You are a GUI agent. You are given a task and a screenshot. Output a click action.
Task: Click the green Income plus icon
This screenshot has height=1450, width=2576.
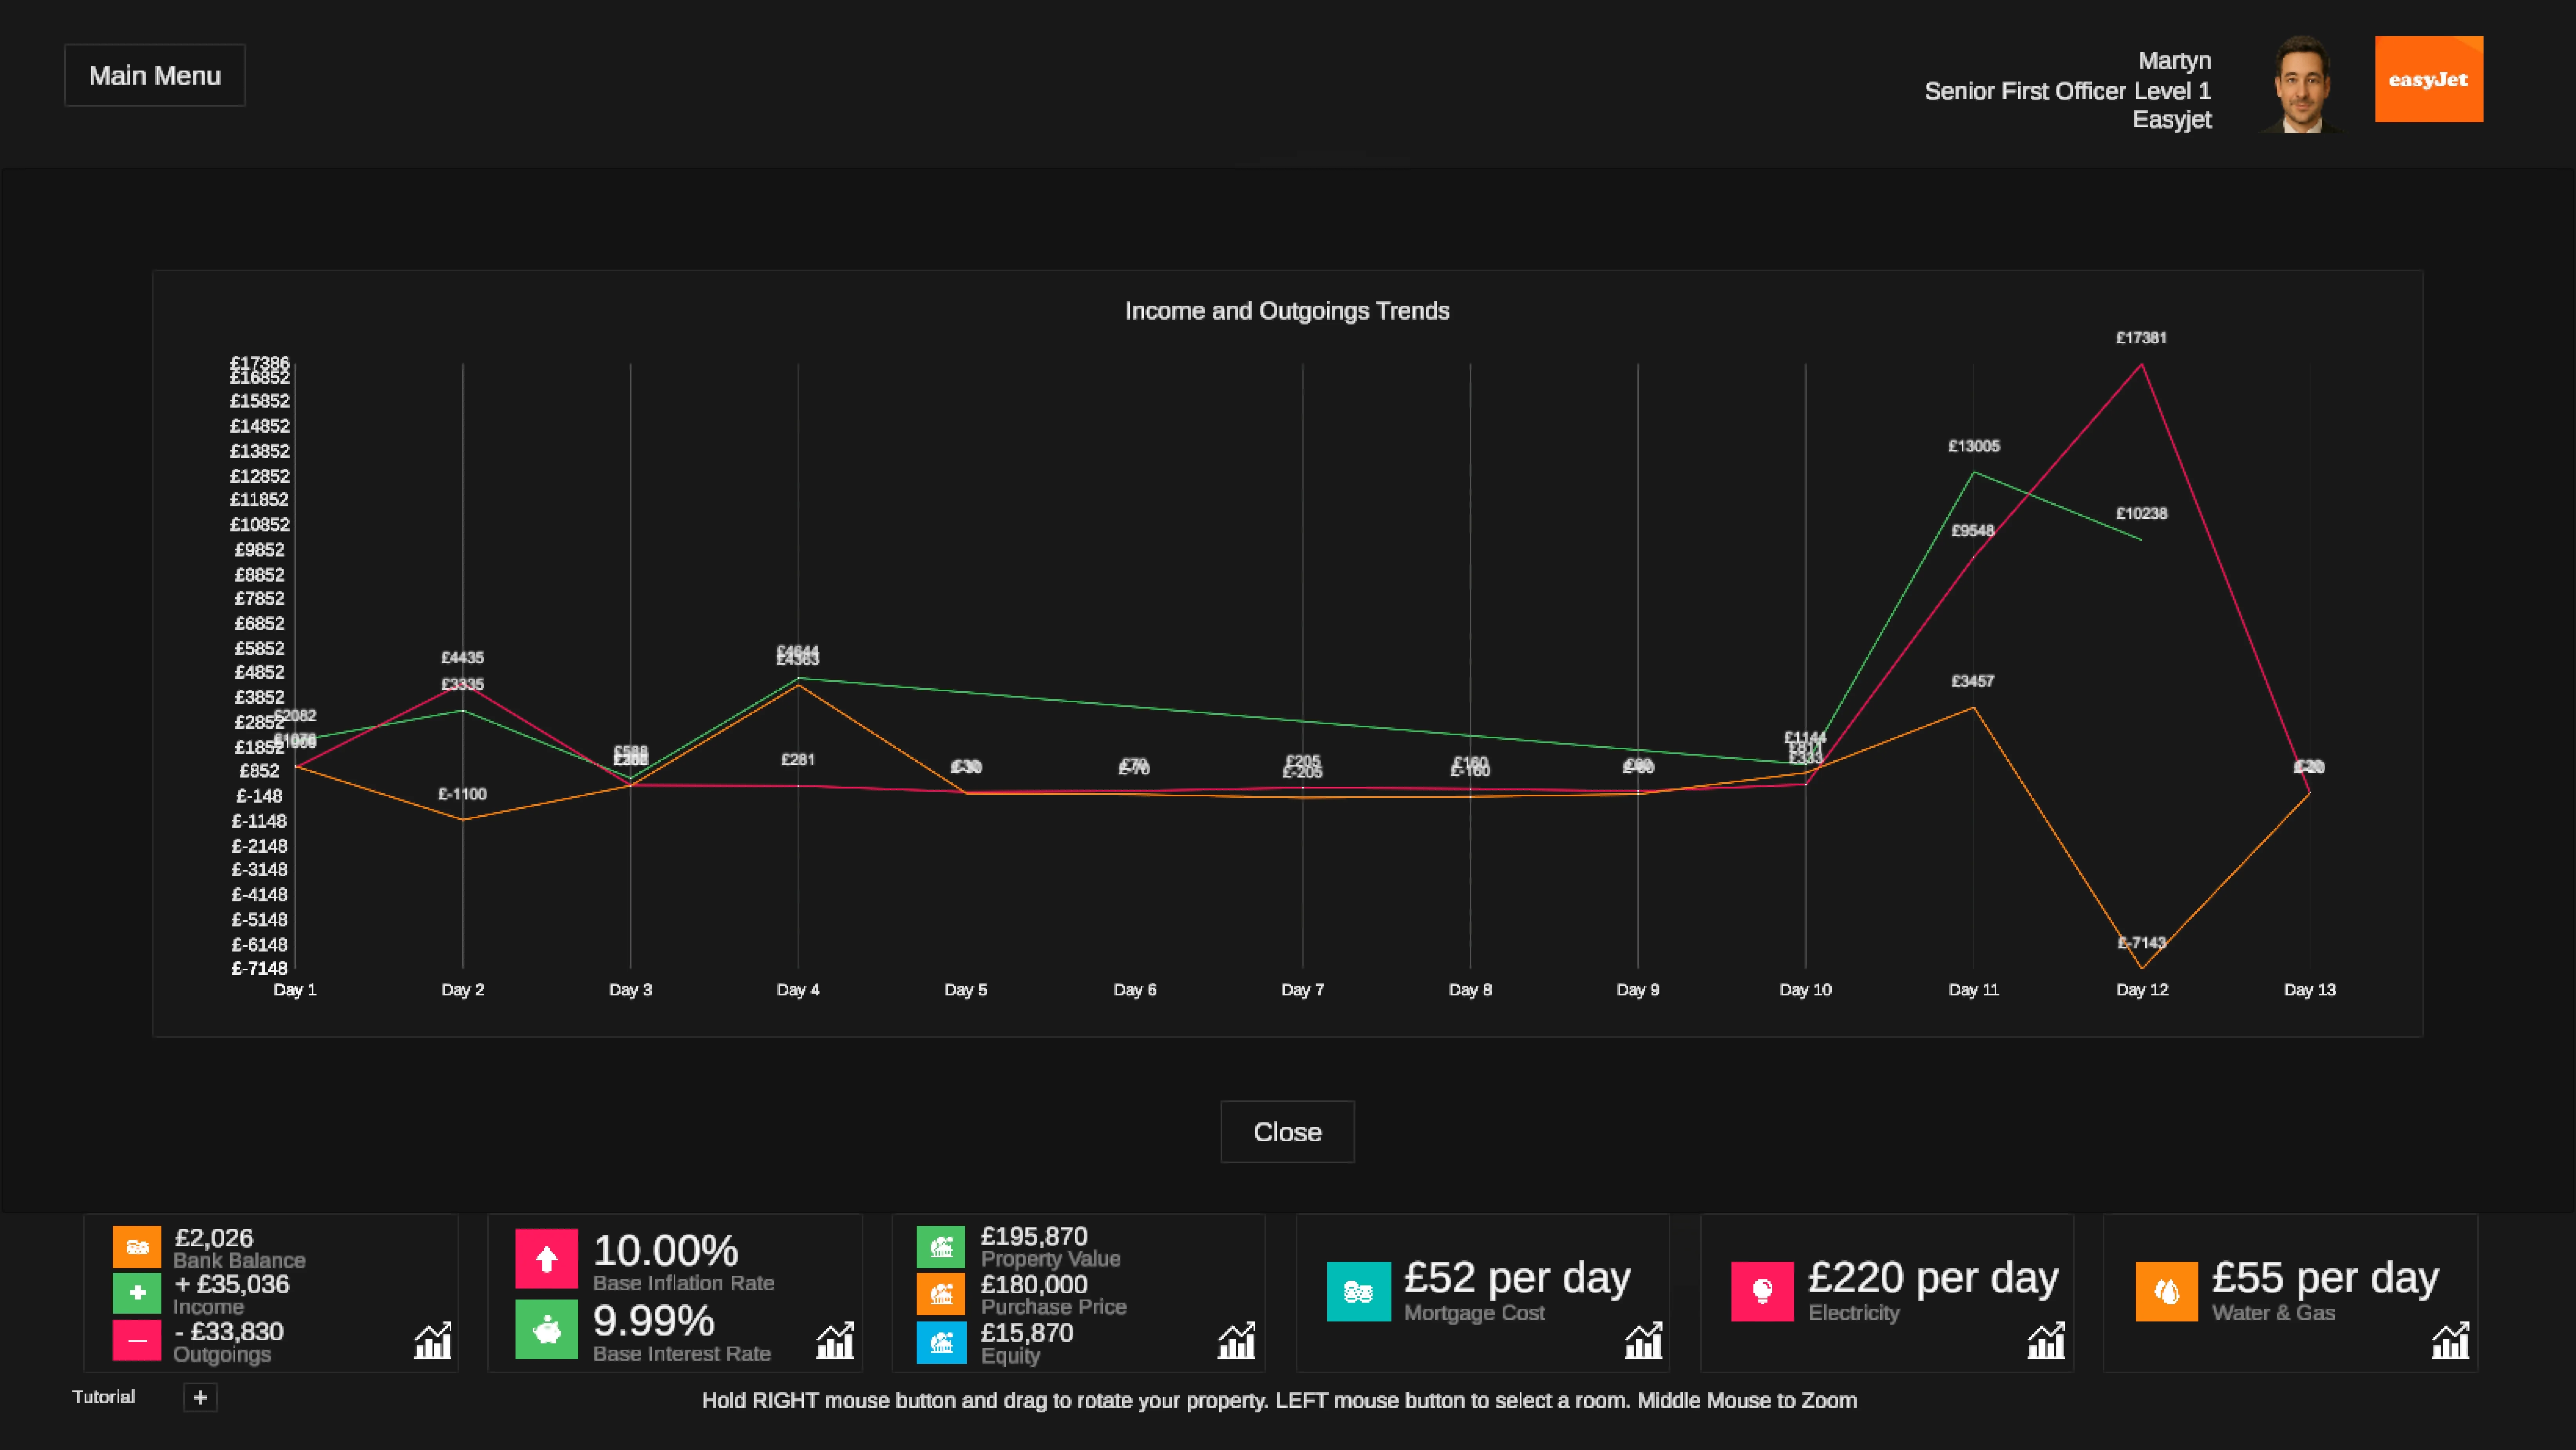tap(137, 1293)
